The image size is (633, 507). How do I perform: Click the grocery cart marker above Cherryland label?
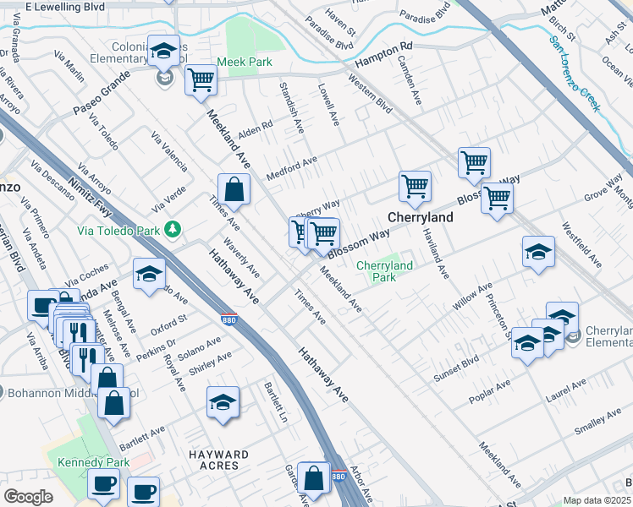coord(415,187)
